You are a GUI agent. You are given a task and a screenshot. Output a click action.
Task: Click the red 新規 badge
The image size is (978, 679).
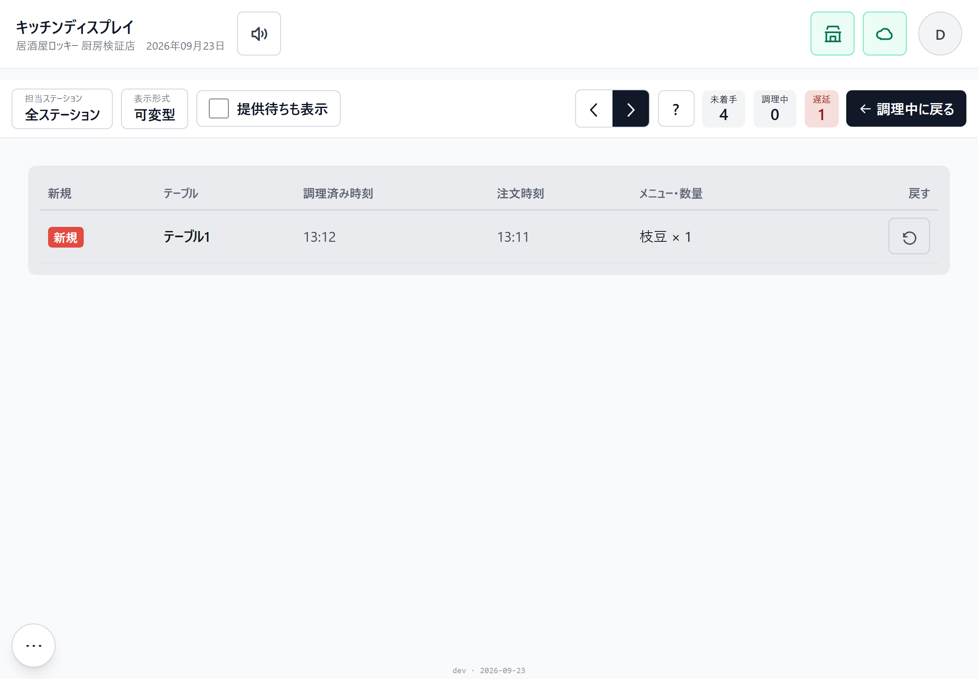tap(65, 237)
